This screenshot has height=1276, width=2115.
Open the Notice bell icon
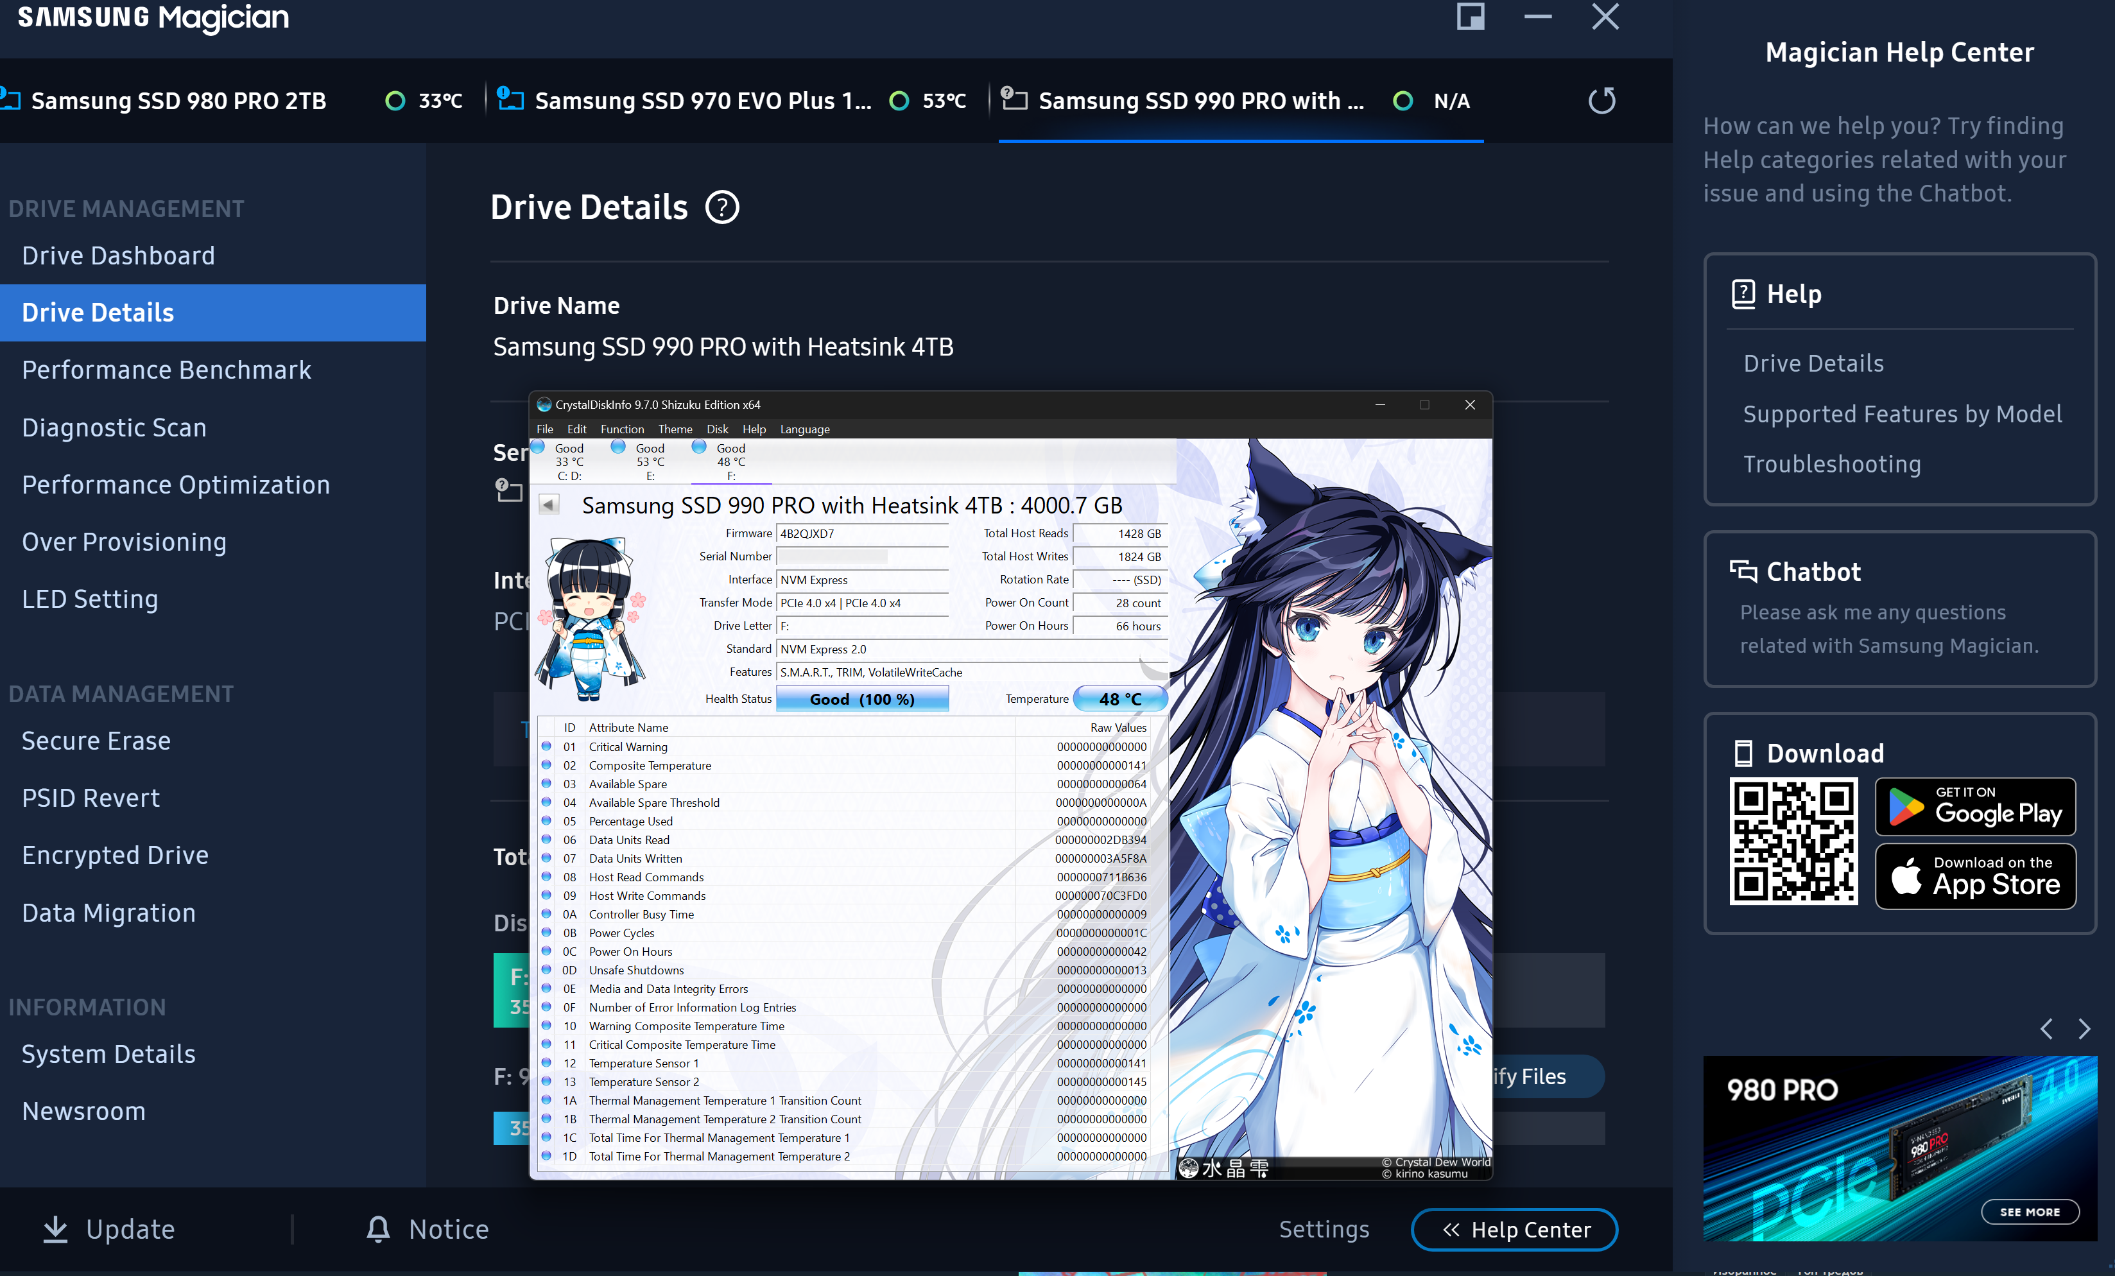pyautogui.click(x=379, y=1229)
